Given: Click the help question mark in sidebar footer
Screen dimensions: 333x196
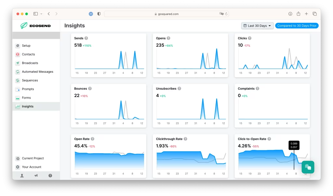Looking at the screenshot, I should click(x=50, y=176).
